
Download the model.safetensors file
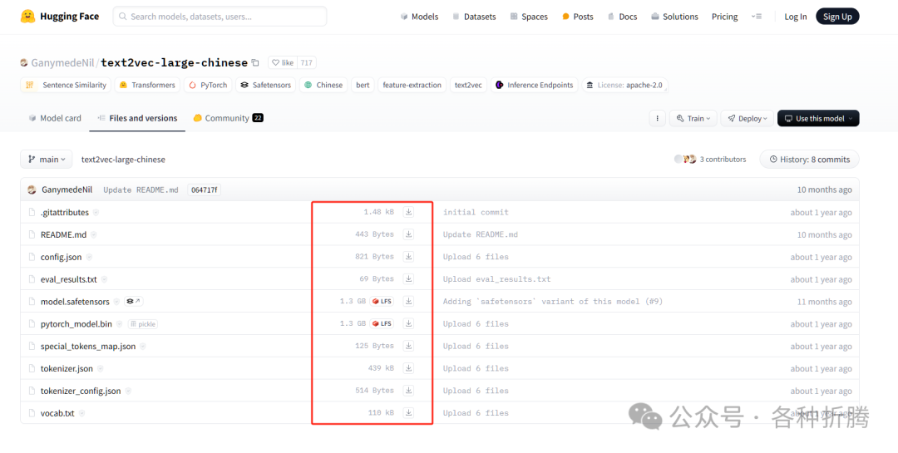pos(408,301)
